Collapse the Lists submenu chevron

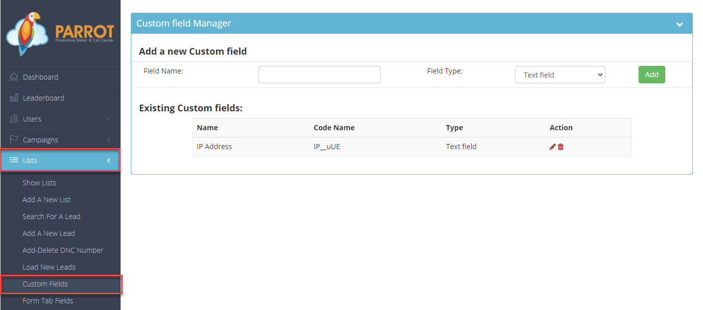(x=108, y=160)
